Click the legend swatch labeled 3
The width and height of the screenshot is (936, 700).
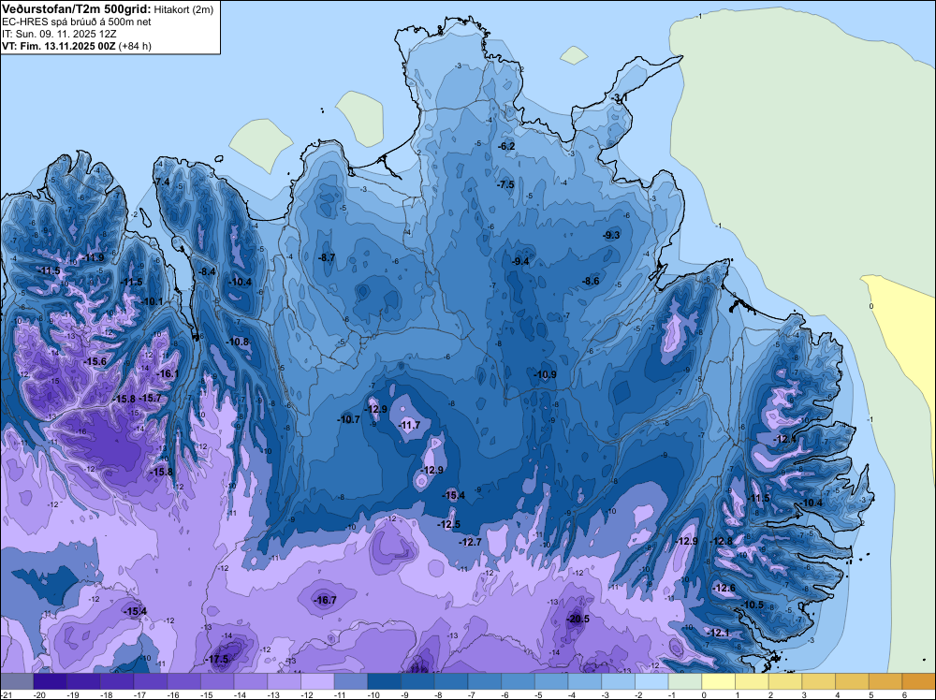819,681
